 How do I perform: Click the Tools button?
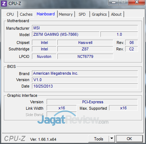point(99,139)
